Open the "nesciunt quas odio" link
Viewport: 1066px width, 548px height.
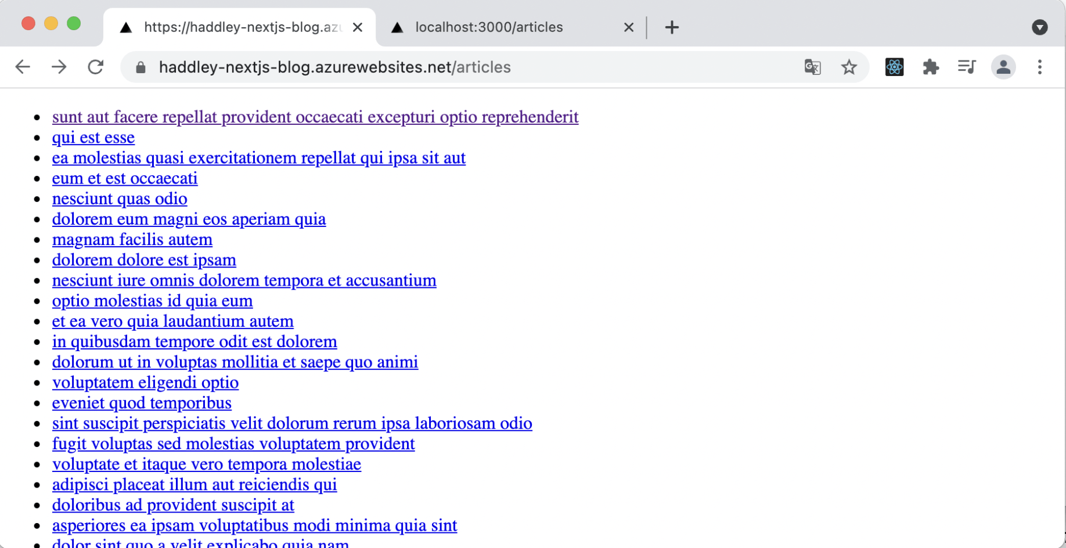(120, 199)
